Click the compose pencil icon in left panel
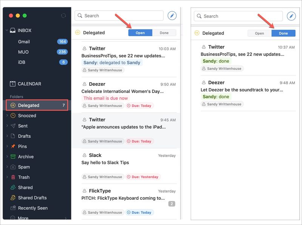Screen dimensions: 302x225 pyautogui.click(x=172, y=15)
